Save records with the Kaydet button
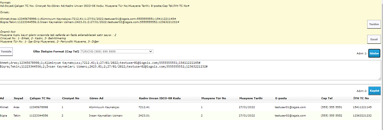This screenshot has height=130, width=383. [x=374, y=91]
